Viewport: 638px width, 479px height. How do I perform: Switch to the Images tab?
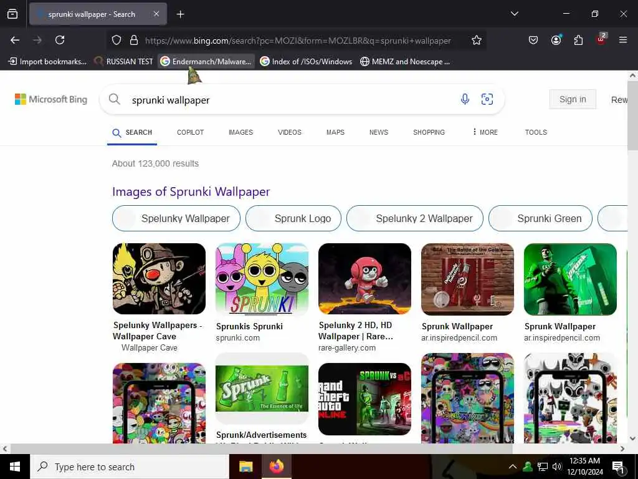(240, 132)
